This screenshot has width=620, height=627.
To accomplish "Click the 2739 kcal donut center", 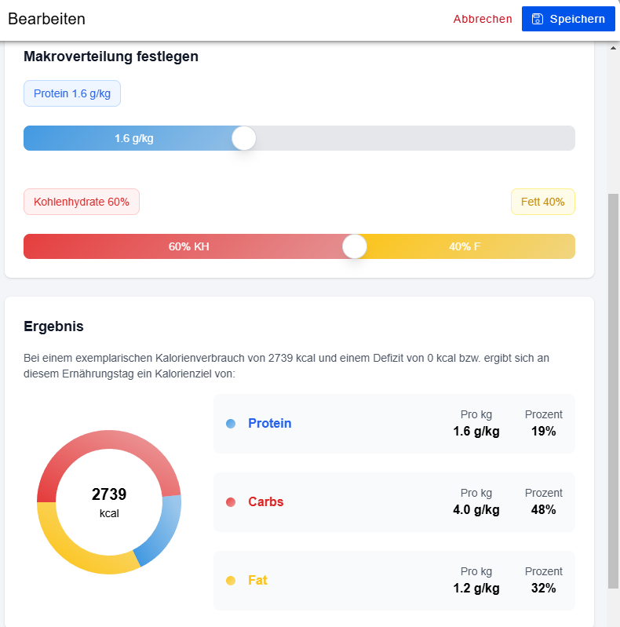I will 109,502.
